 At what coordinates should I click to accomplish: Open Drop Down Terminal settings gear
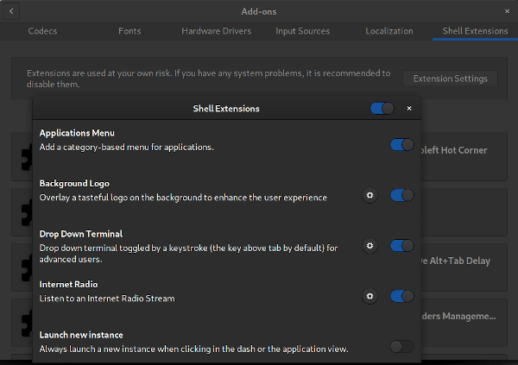[370, 246]
